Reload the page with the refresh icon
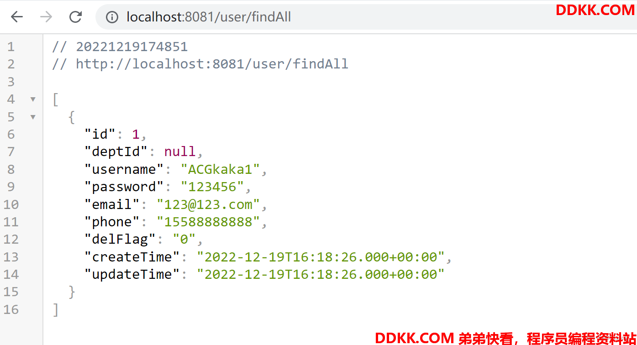637x345 pixels. click(75, 17)
